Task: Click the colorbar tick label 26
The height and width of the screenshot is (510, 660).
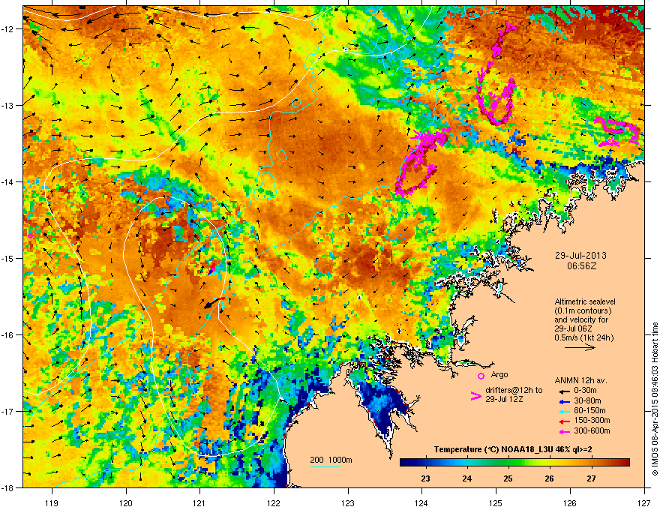Action: [x=549, y=478]
